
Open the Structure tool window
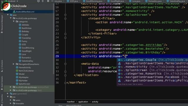[2, 66]
